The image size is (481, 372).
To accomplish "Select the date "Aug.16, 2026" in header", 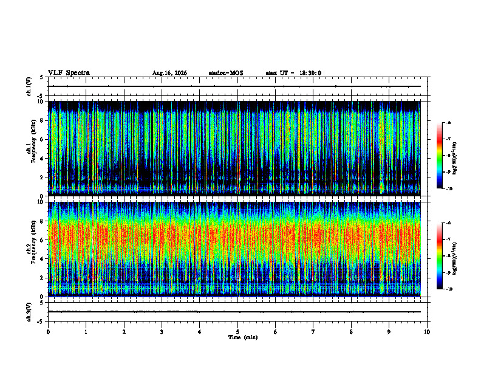I will click(x=169, y=73).
